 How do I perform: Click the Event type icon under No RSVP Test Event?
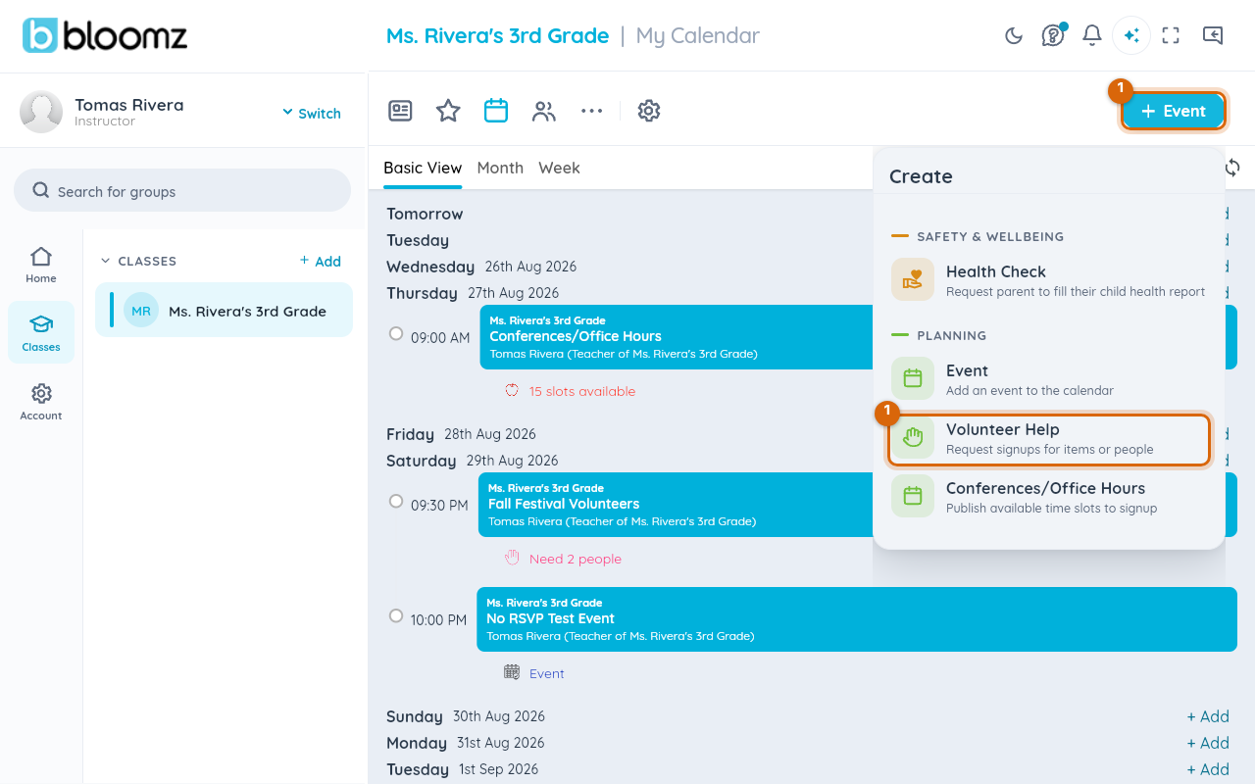pos(512,672)
